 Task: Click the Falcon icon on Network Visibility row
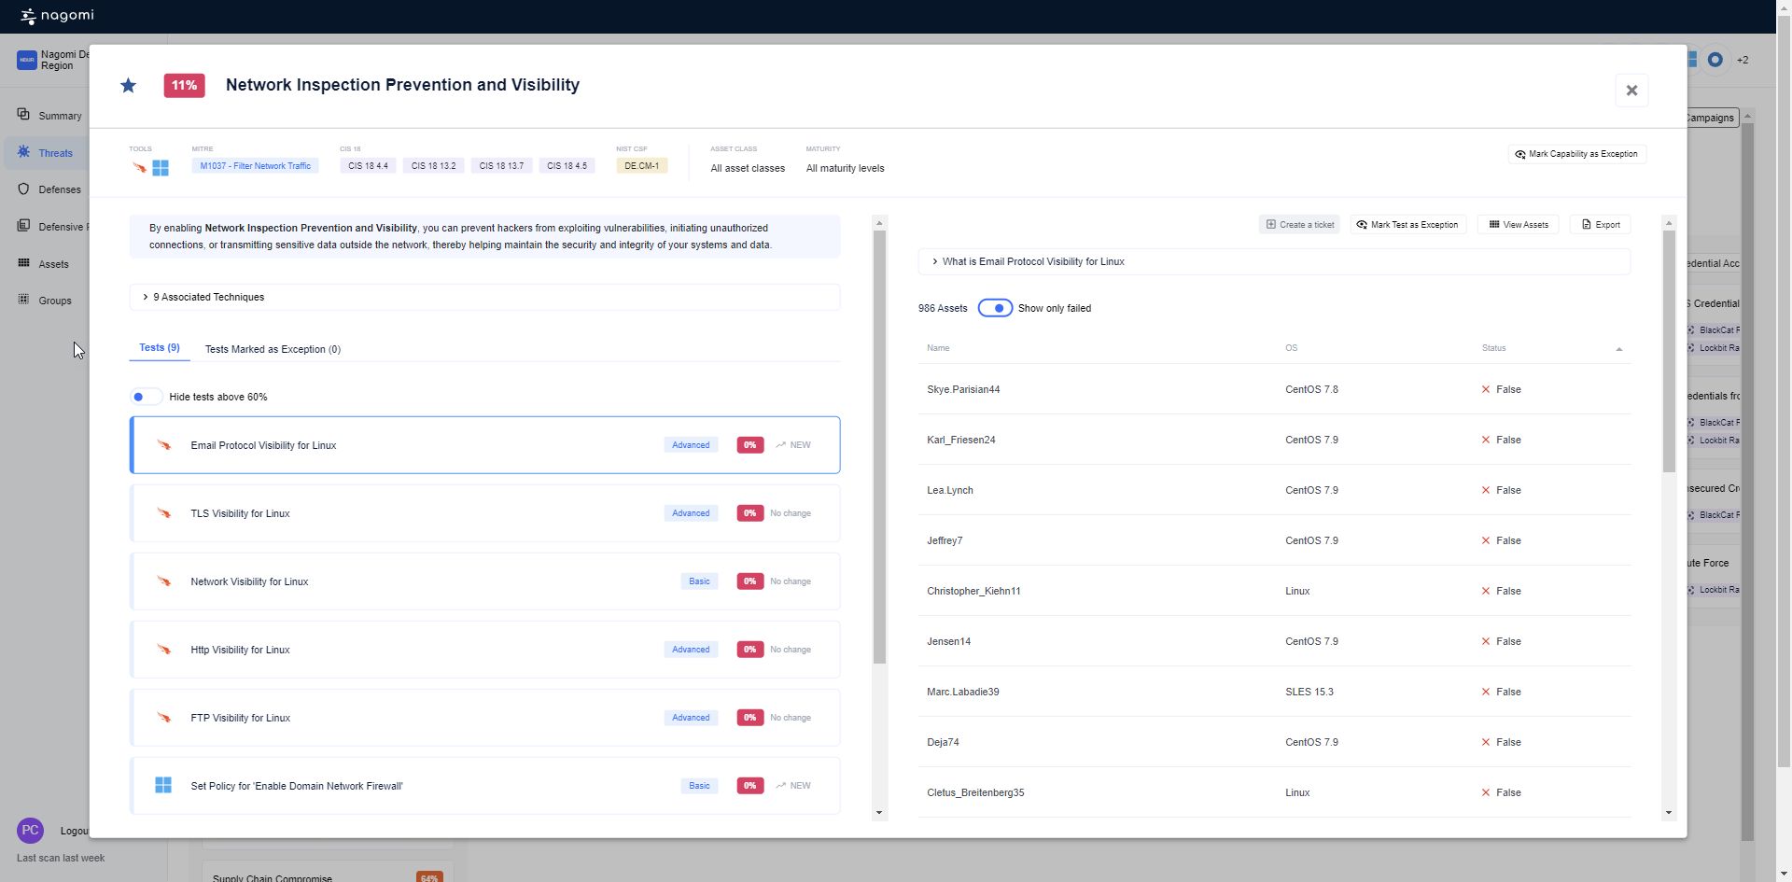pyautogui.click(x=163, y=581)
